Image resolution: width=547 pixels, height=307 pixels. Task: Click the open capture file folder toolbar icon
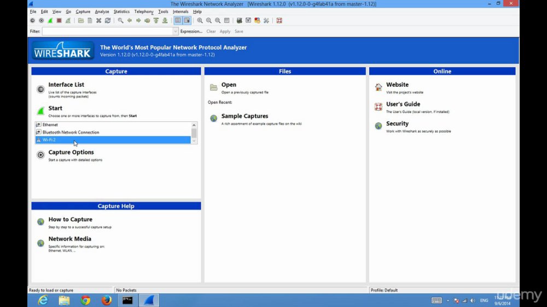click(x=81, y=21)
